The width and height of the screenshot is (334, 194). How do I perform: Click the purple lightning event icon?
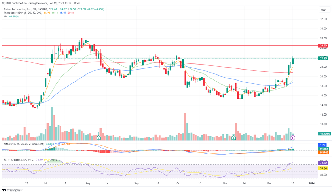(x=292, y=137)
